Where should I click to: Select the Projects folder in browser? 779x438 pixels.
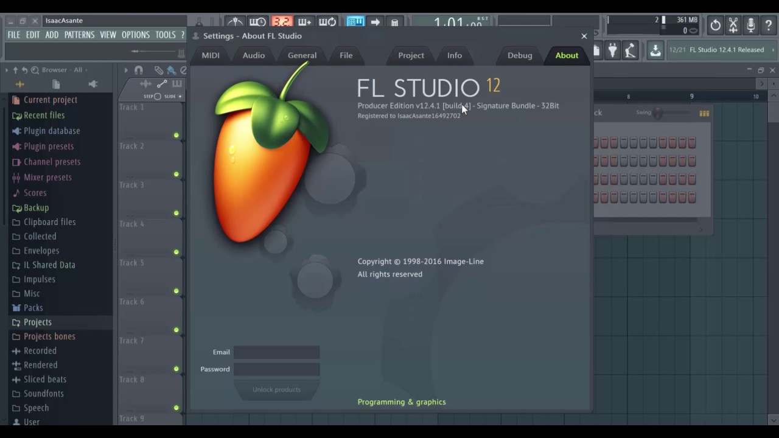pyautogui.click(x=61, y=322)
